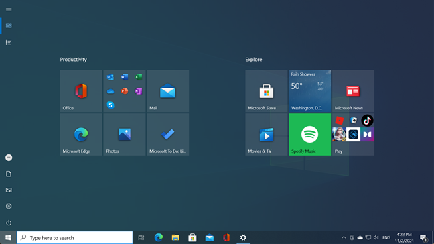Open the game with woman portrait in Play folder

tap(339, 135)
